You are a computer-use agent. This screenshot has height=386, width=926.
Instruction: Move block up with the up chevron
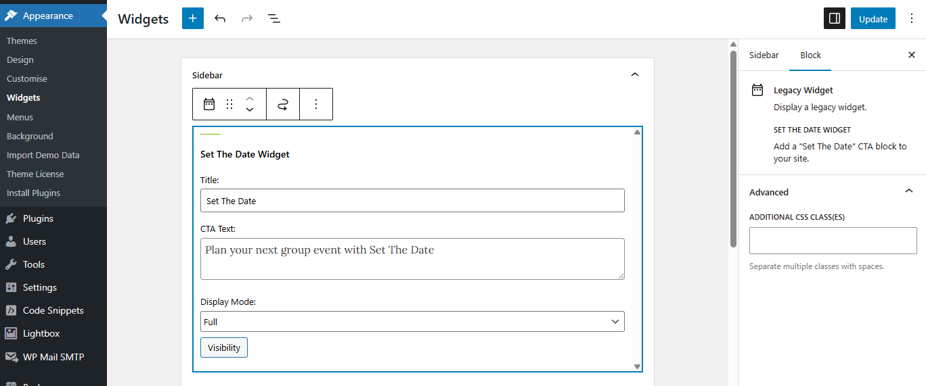250,99
